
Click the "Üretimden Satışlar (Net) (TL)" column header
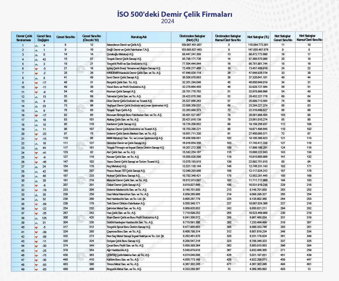point(192,38)
